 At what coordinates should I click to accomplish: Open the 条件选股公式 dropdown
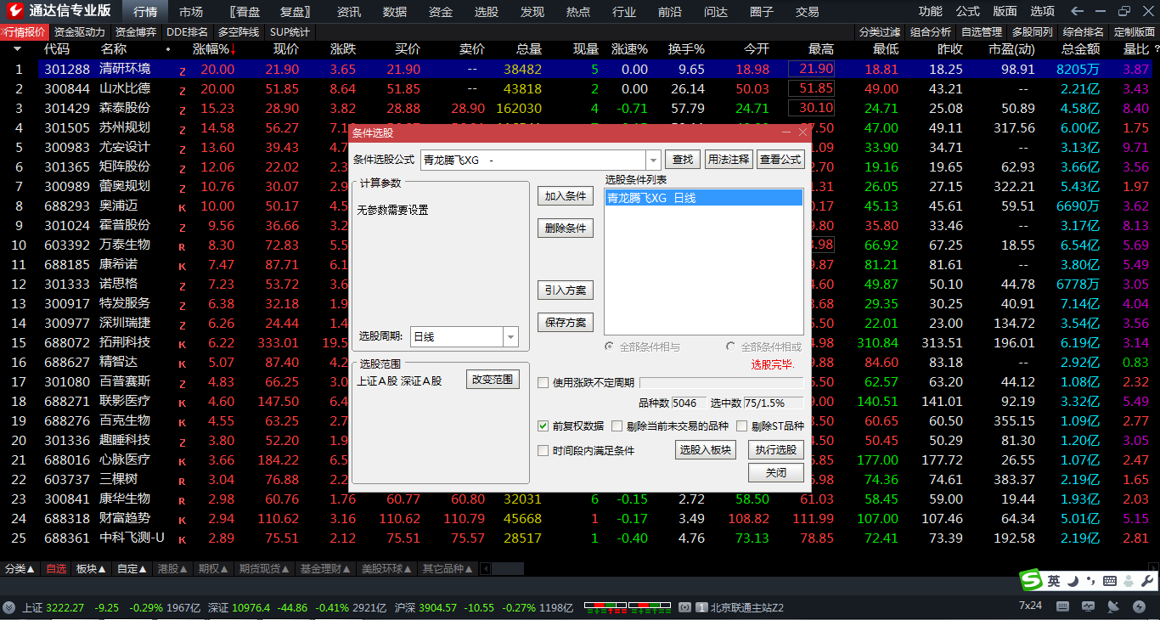coord(652,159)
